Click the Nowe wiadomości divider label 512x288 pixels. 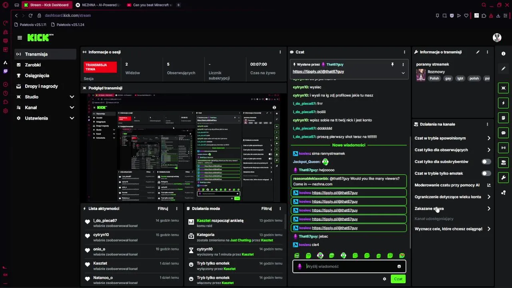(x=348, y=145)
